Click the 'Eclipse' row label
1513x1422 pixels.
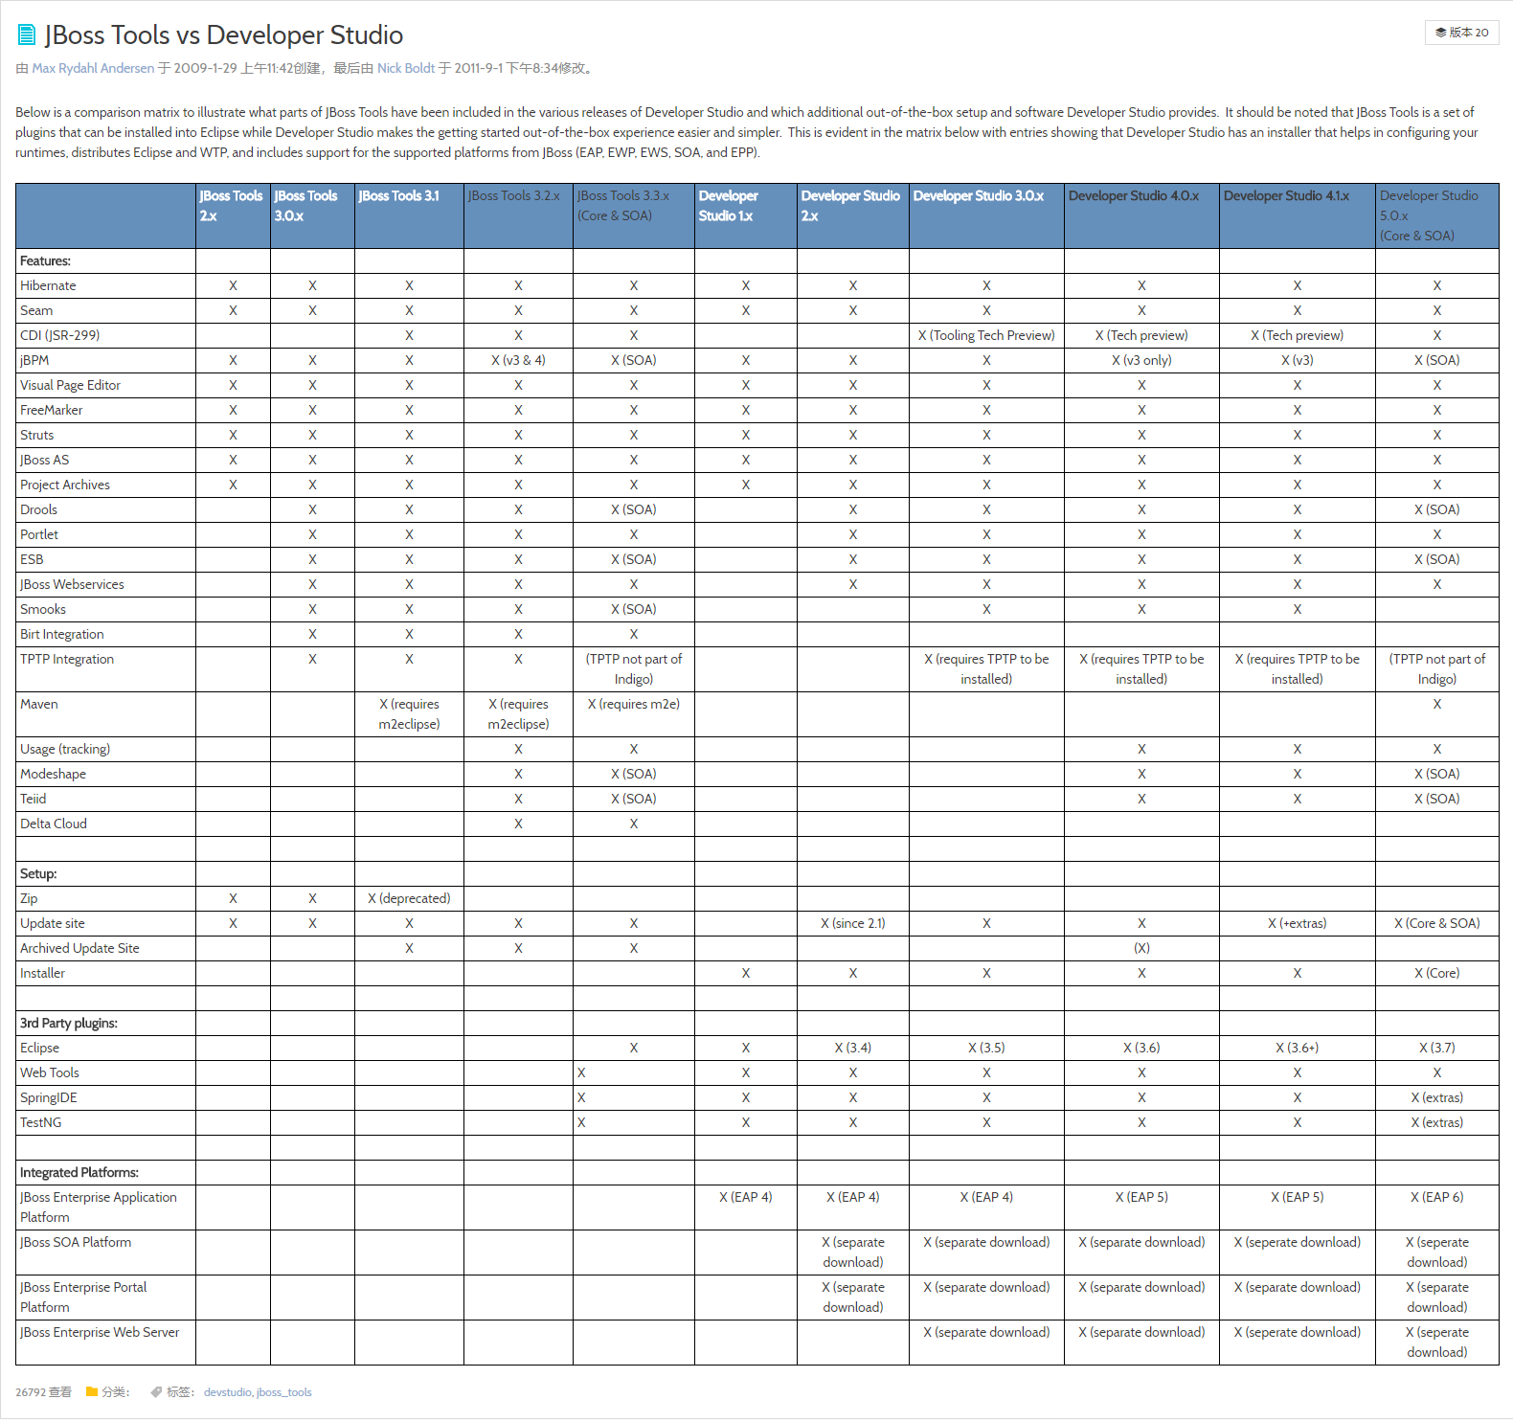click(39, 1048)
